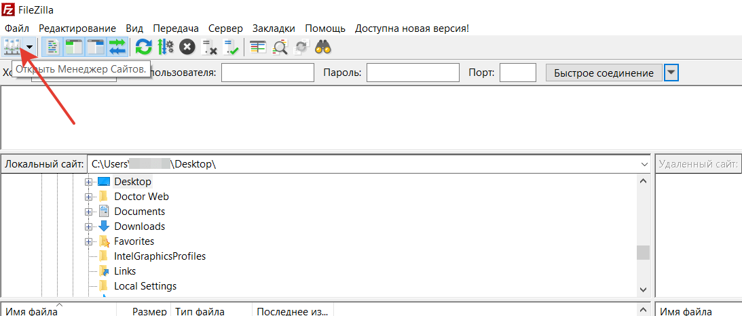
Task: Expand the Doctor Web folder node
Action: [88, 197]
